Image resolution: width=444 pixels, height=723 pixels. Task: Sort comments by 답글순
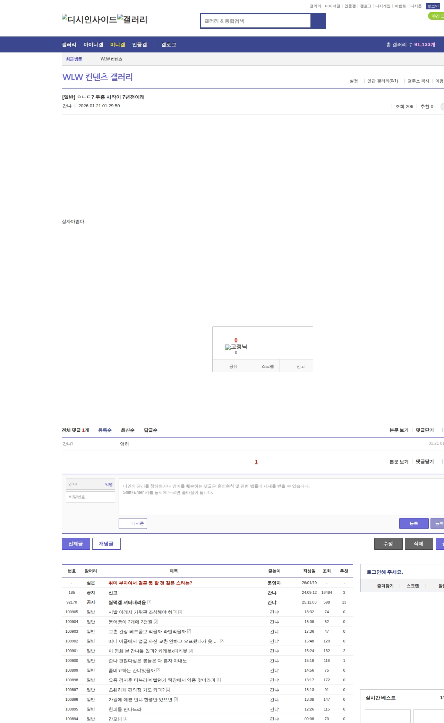(x=151, y=430)
